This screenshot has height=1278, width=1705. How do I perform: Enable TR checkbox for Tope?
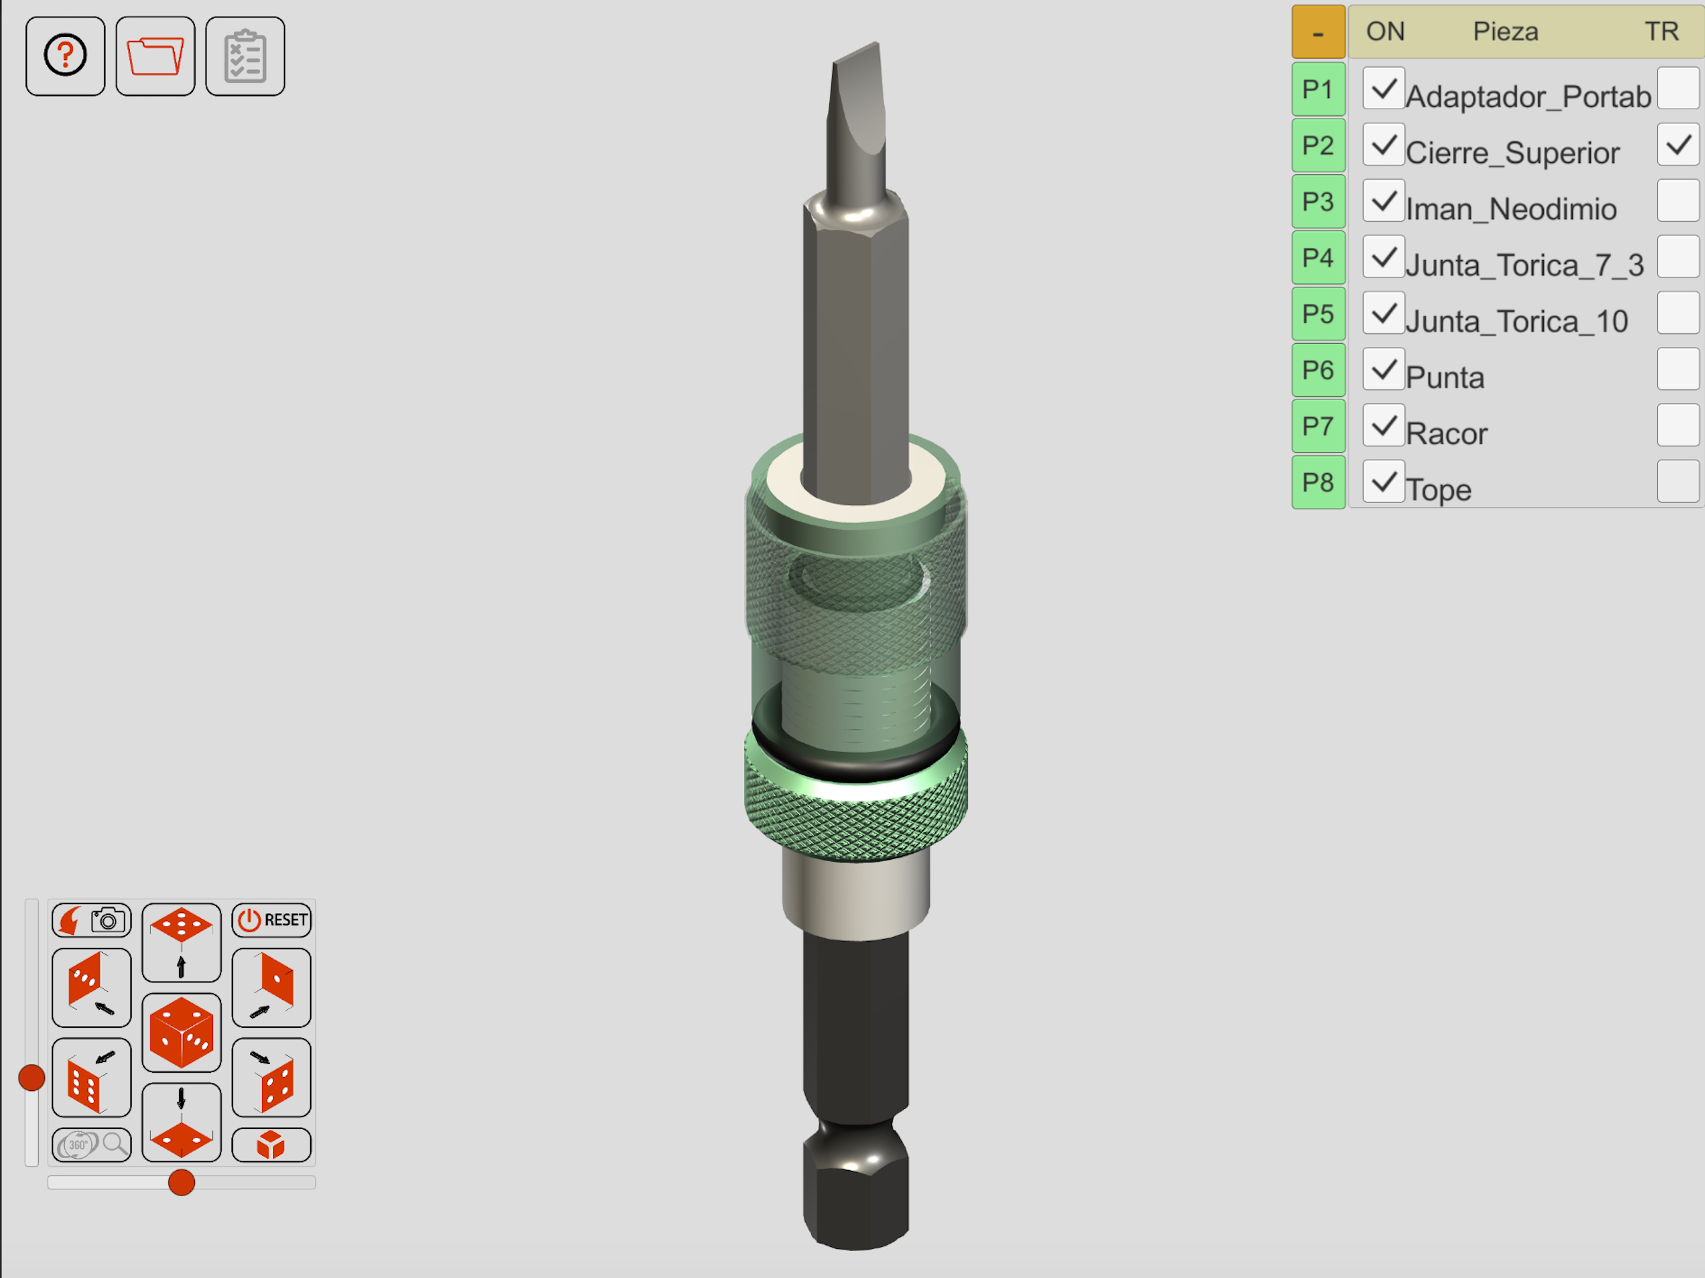coord(1678,482)
